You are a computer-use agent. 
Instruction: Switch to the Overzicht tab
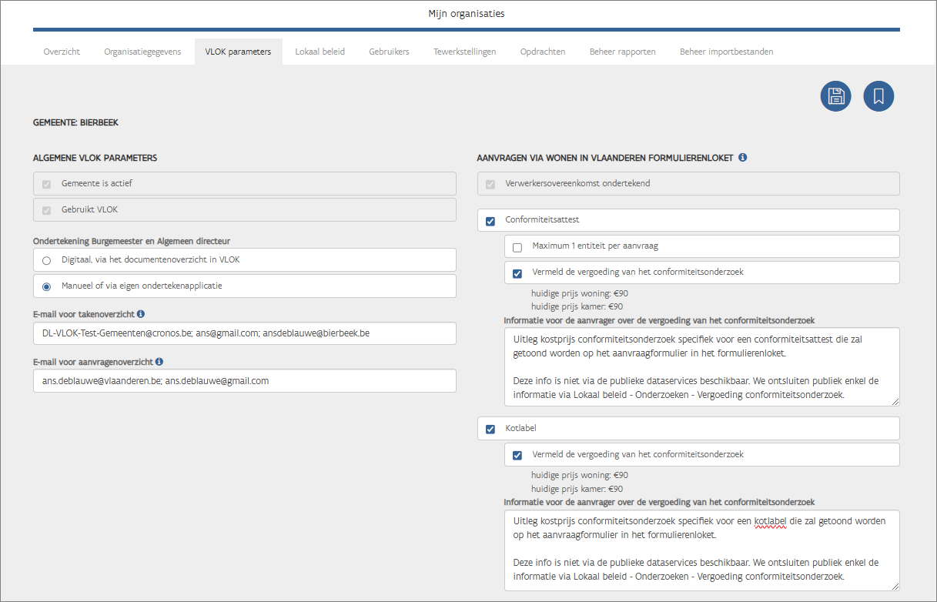[62, 52]
